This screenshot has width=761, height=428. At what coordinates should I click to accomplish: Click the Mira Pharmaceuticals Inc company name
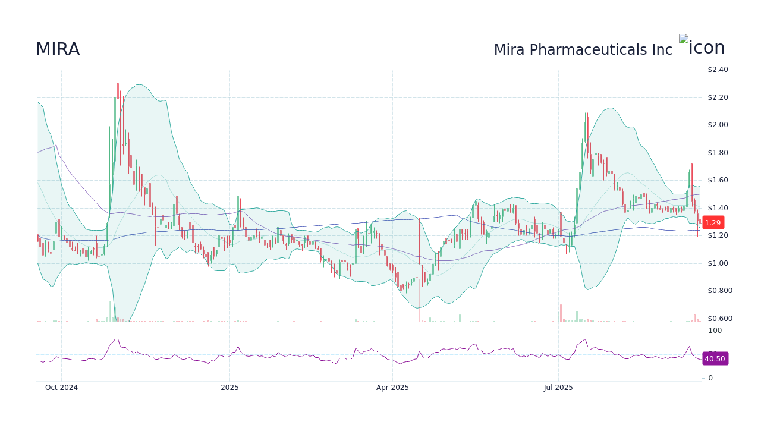point(583,50)
